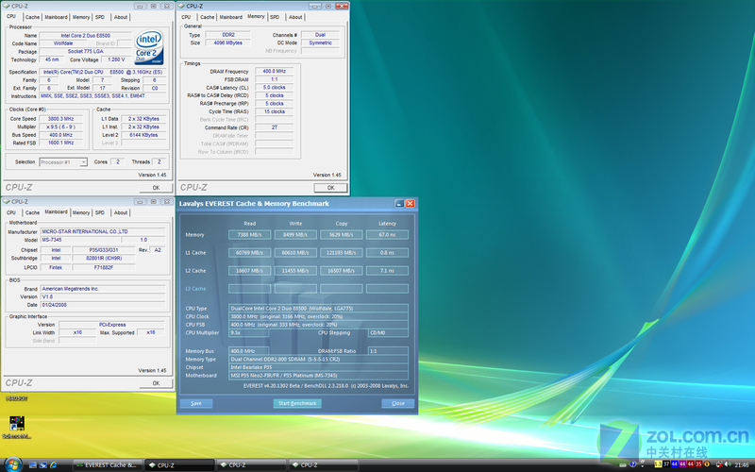Click Manufacturer MICRO-STAR INTERNATIONAL field
Image resolution: width=755 pixels, height=472 pixels.
tap(103, 231)
